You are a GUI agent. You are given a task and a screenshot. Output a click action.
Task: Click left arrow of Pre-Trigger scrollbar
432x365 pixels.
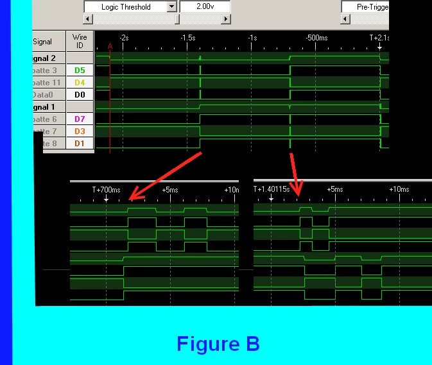click(x=345, y=19)
